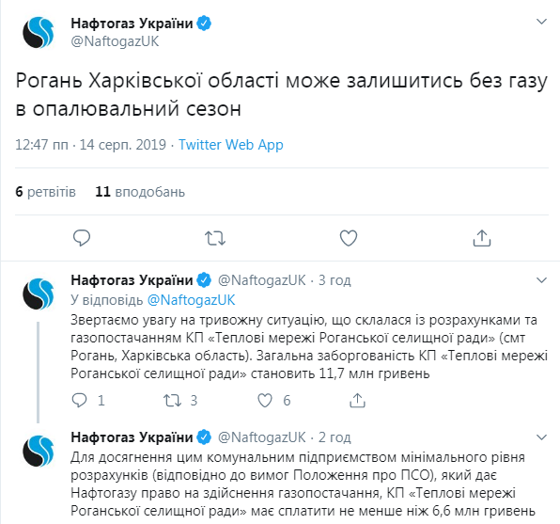Open @NaftogazUK handle under main author name
The image size is (560, 524).
click(115, 41)
